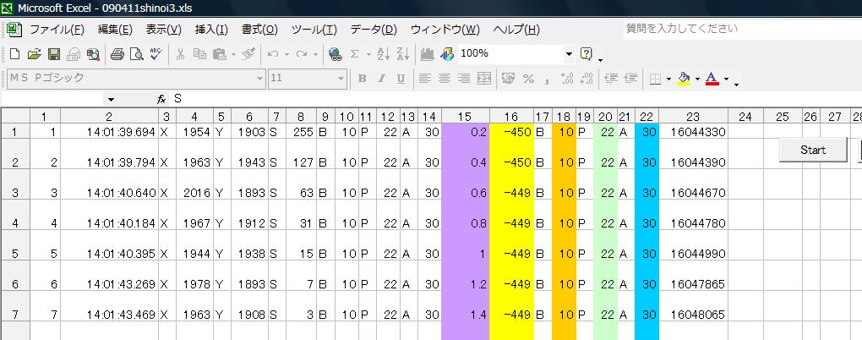Toggle Underline formatting
The image size is (862, 340).
(x=401, y=79)
